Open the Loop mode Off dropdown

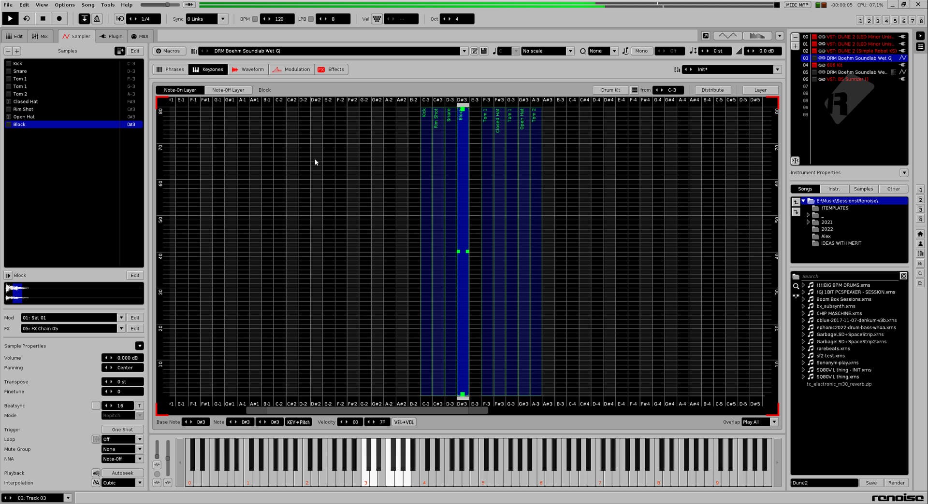140,439
